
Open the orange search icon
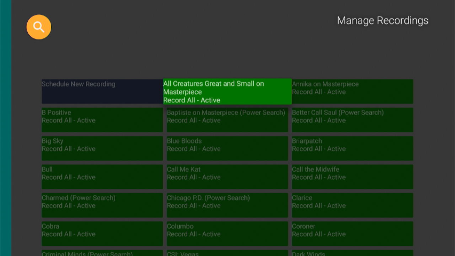tap(38, 27)
